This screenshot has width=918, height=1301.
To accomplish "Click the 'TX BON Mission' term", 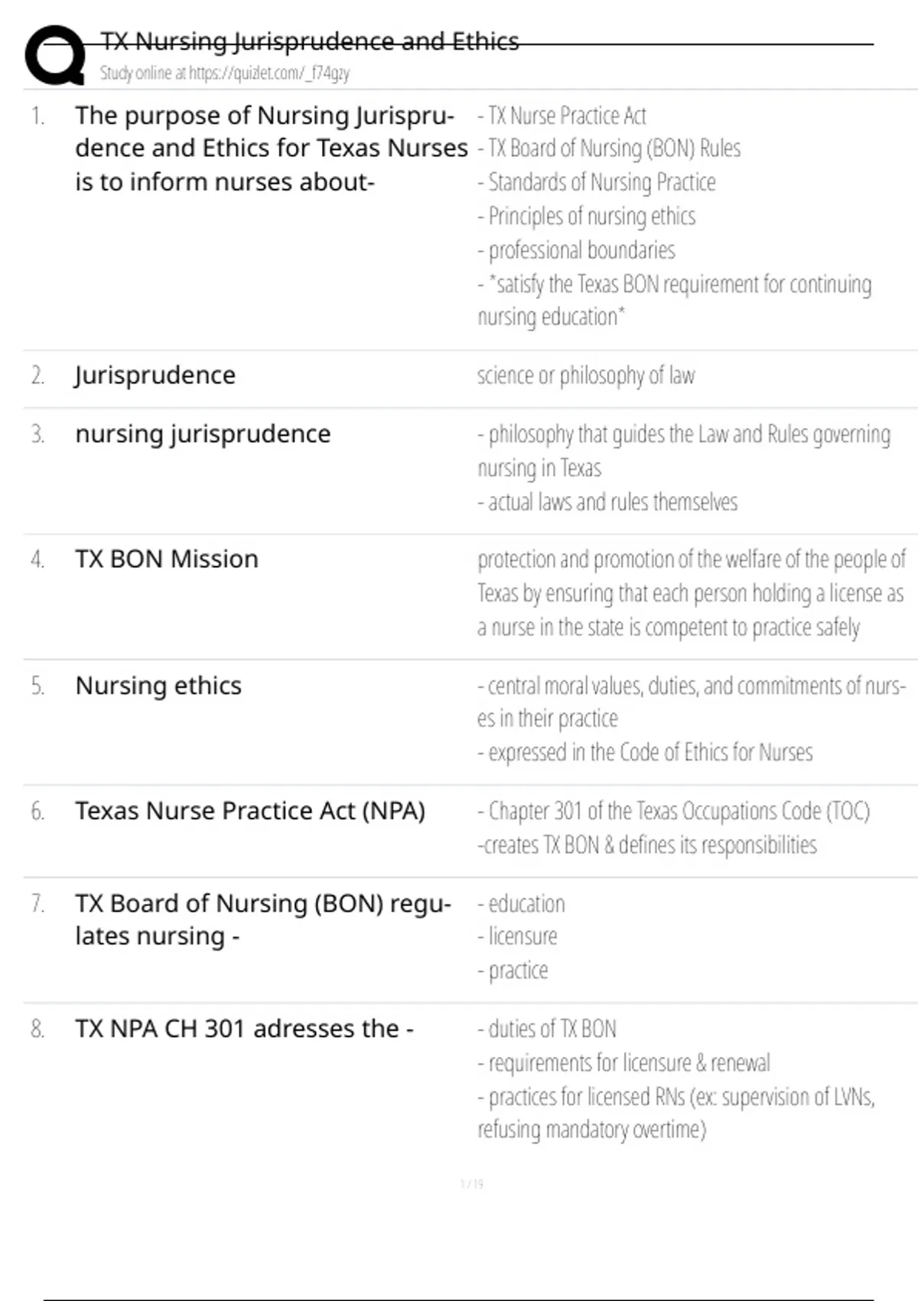I will click(167, 559).
